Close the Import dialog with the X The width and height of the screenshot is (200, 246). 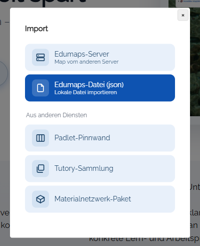pos(183,15)
